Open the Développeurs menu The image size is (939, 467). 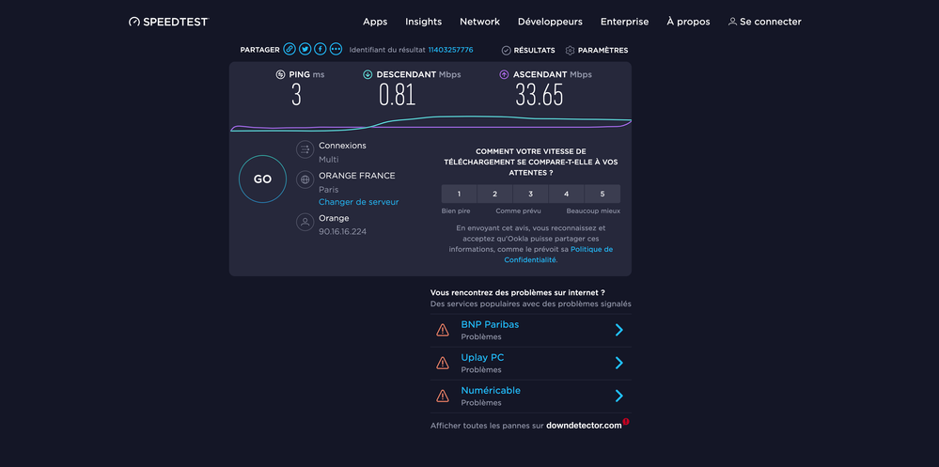(551, 22)
